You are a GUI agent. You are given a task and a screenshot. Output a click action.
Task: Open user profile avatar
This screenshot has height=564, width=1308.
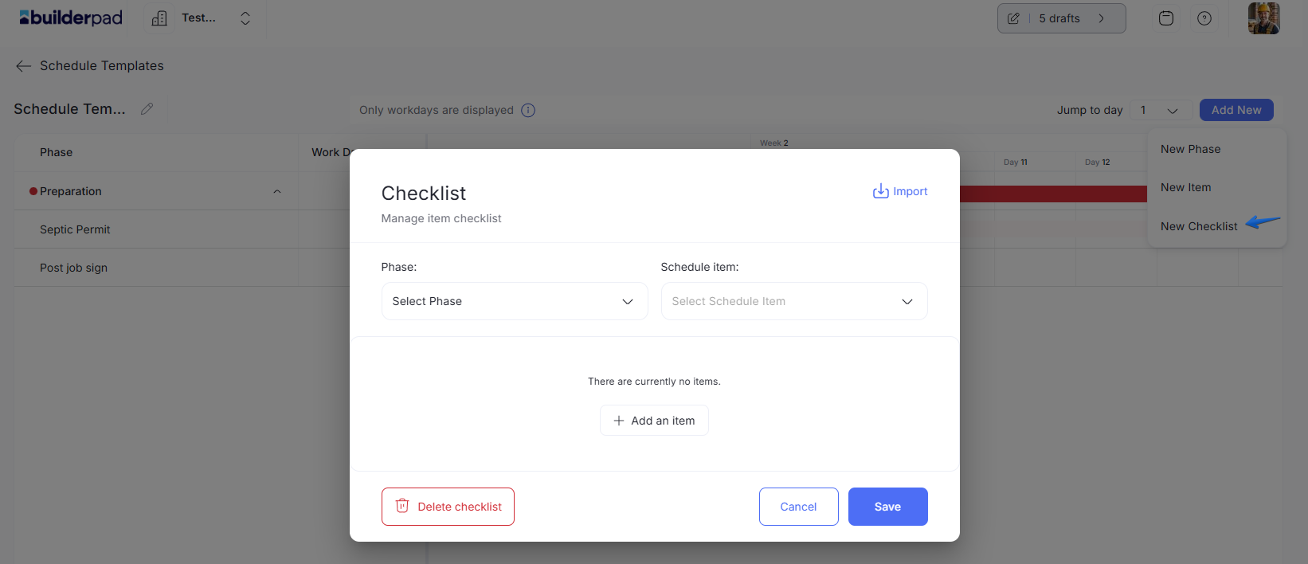(1263, 18)
